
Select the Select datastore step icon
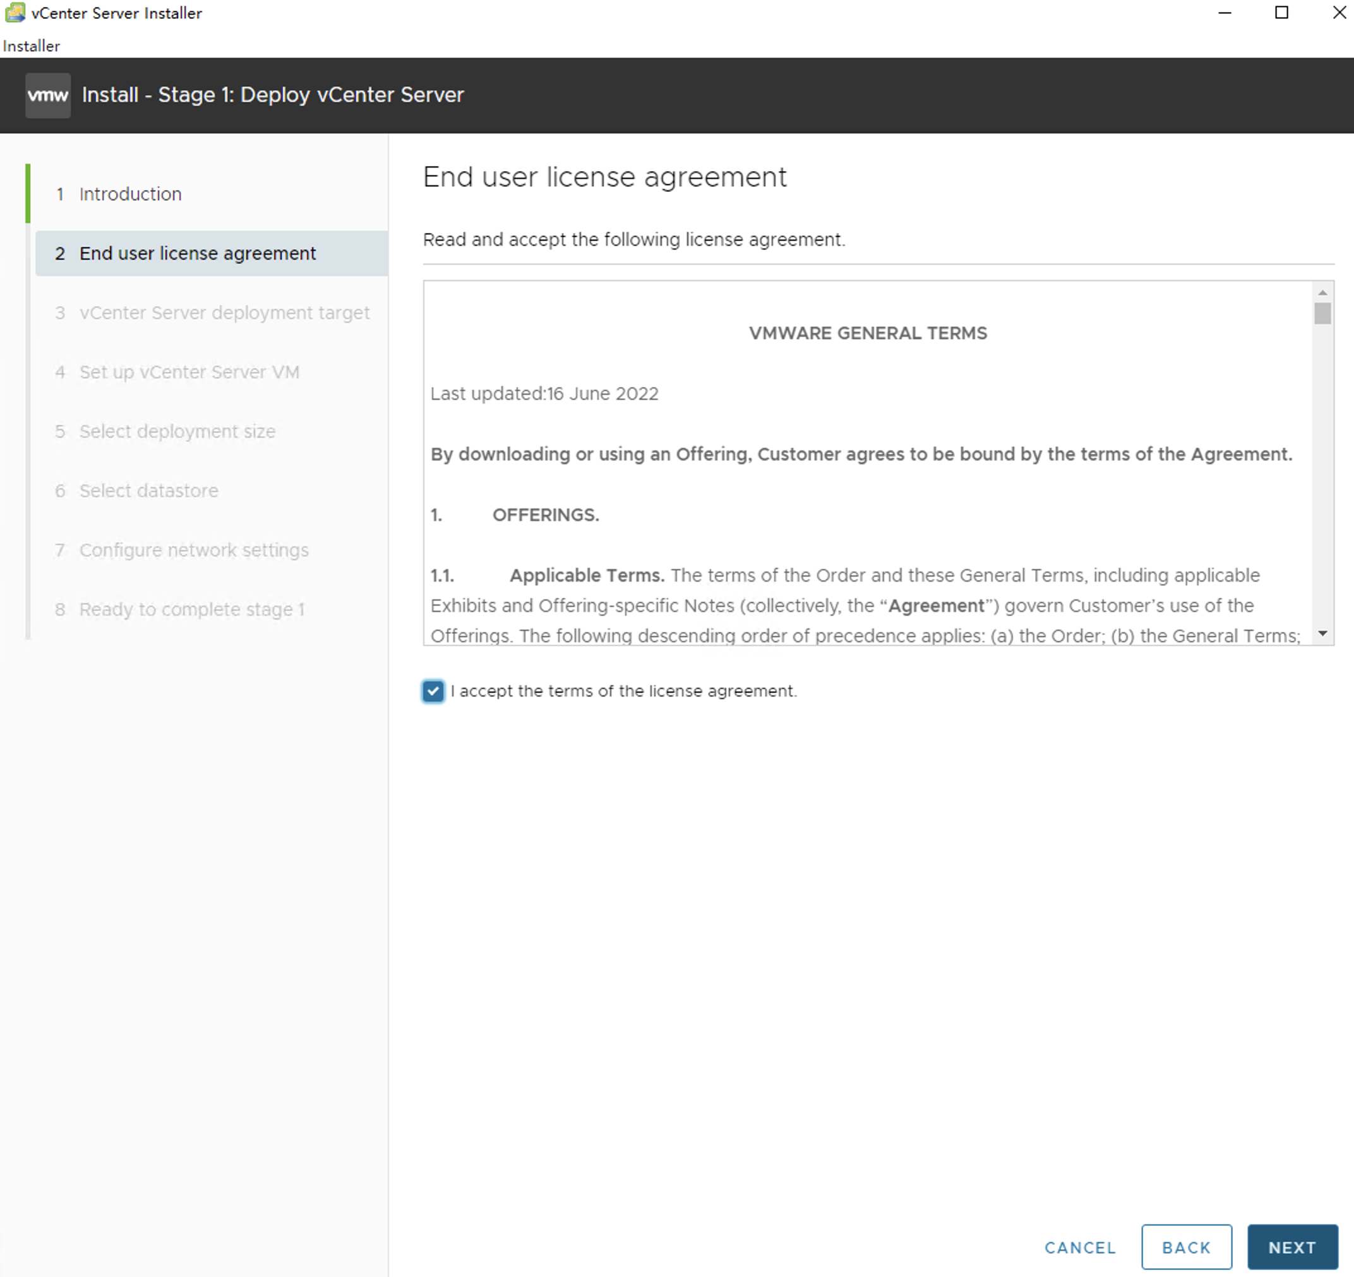(59, 491)
